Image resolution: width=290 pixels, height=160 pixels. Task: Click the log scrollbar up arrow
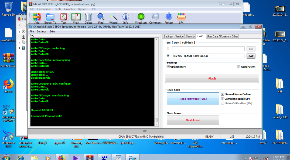pos(156,40)
